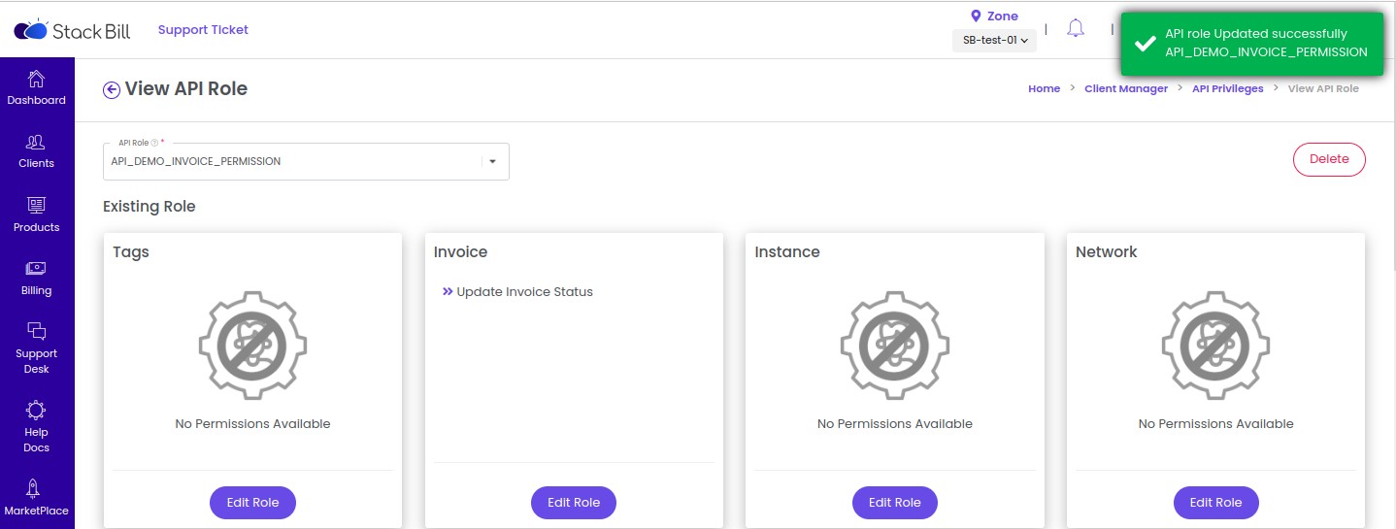The image size is (1396, 529).
Task: Open the Help Docs gear icon
Action: [36, 410]
